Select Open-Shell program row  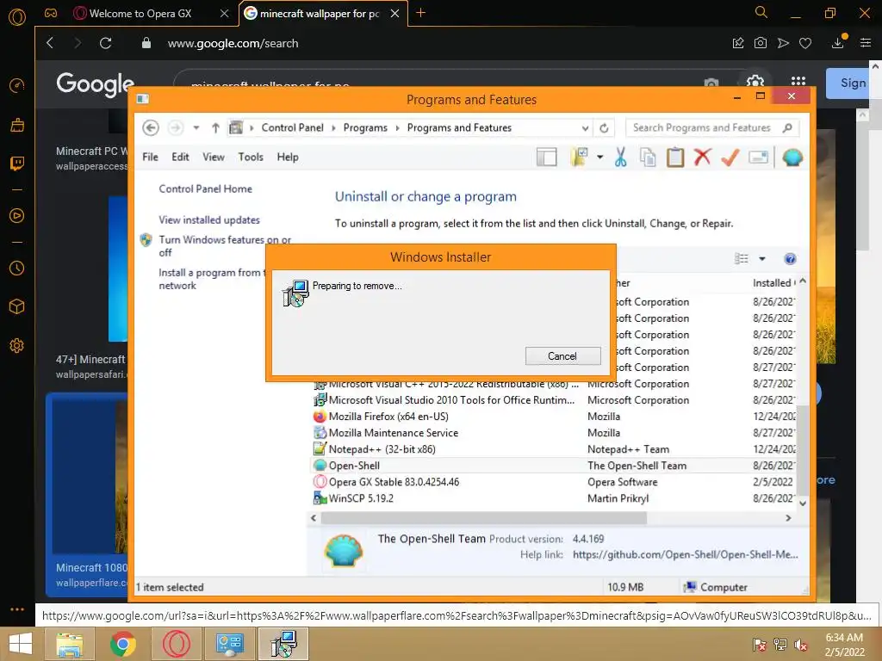pyautogui.click(x=556, y=466)
